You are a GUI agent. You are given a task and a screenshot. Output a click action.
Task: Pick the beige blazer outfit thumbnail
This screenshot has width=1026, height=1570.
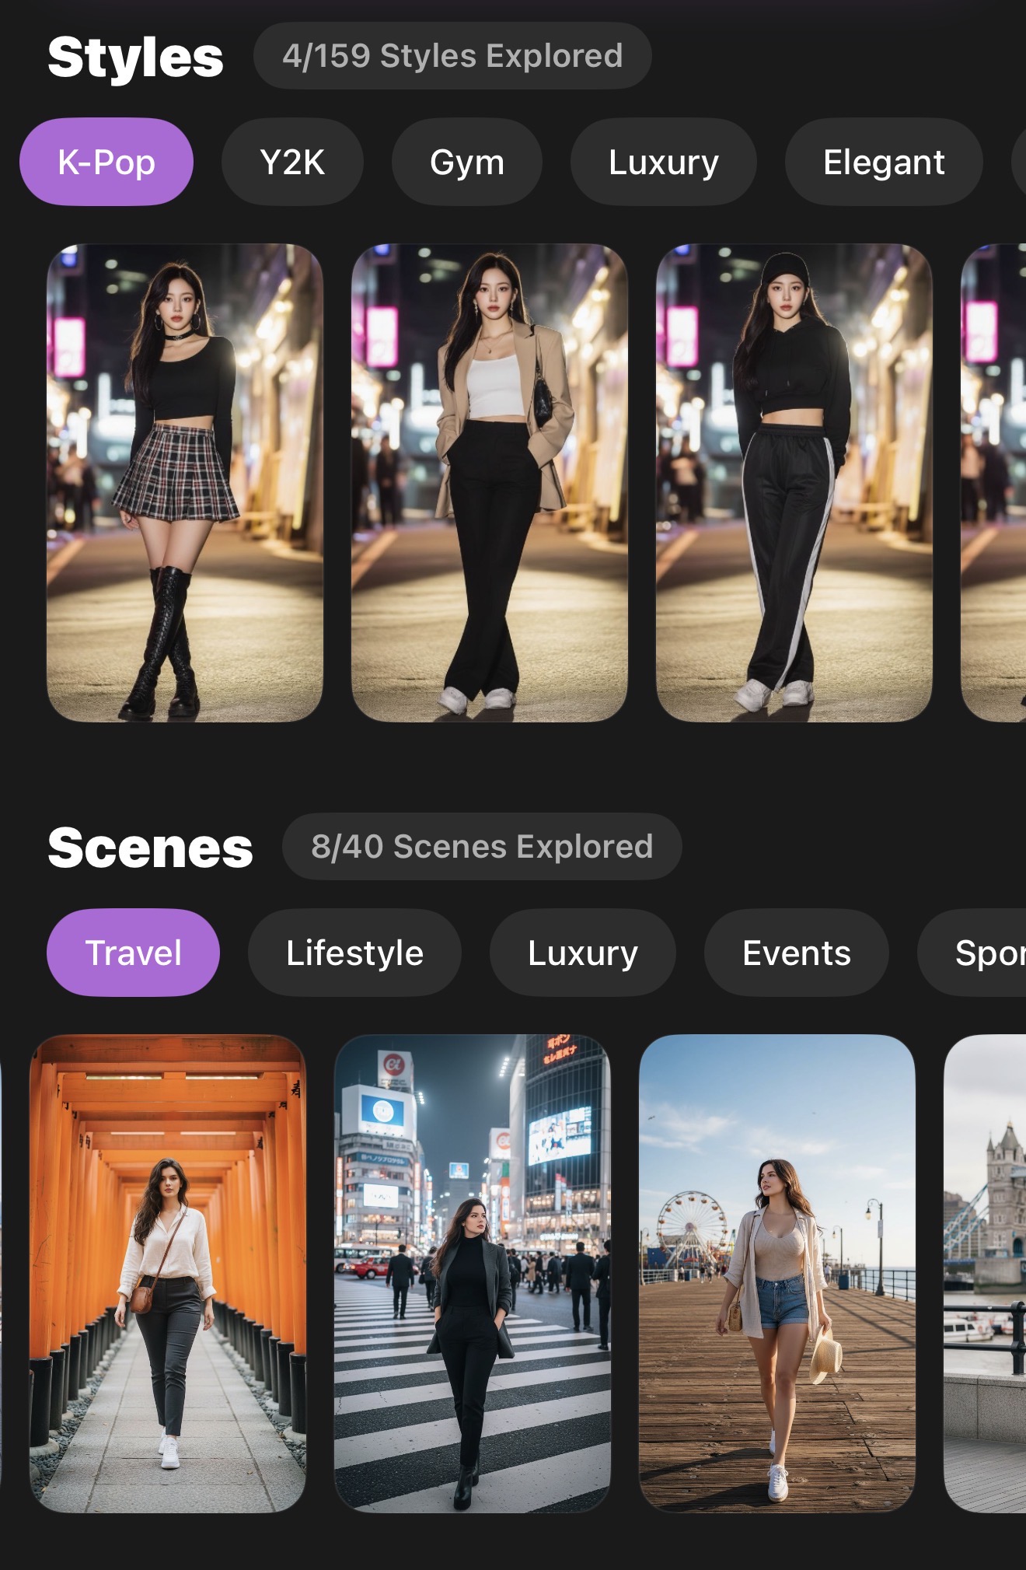(490, 483)
